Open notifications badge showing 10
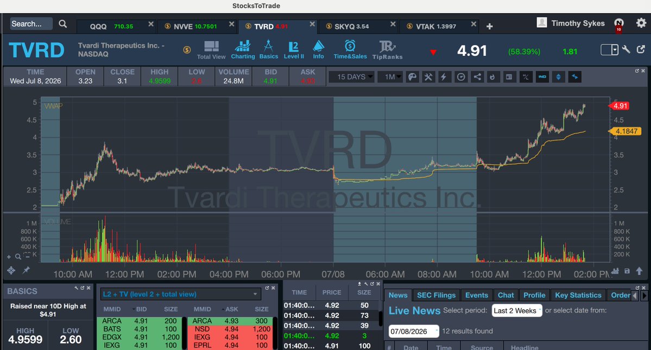The height and width of the screenshot is (350, 651). pos(618,25)
